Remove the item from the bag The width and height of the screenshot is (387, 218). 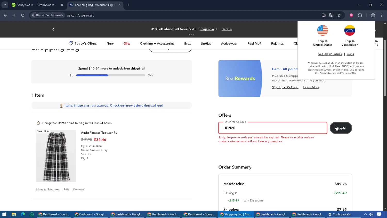pos(78,190)
